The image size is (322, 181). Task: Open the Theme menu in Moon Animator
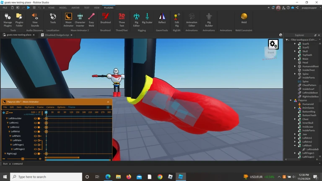click(x=71, y=107)
